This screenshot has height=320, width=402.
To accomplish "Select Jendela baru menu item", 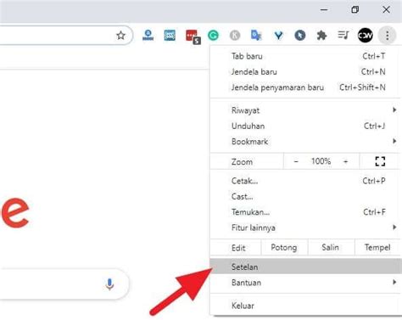I will click(306, 72).
